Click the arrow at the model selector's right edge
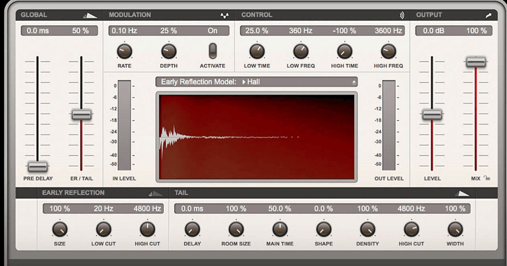507x266 pixels. click(354, 81)
